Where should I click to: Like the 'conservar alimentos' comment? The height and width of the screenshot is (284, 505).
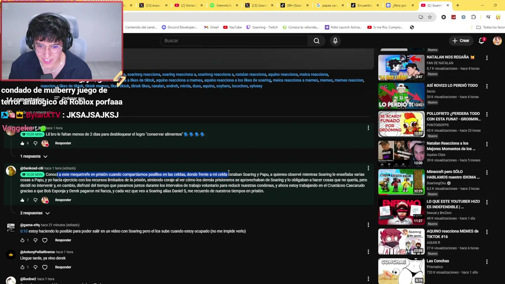pyautogui.click(x=22, y=143)
